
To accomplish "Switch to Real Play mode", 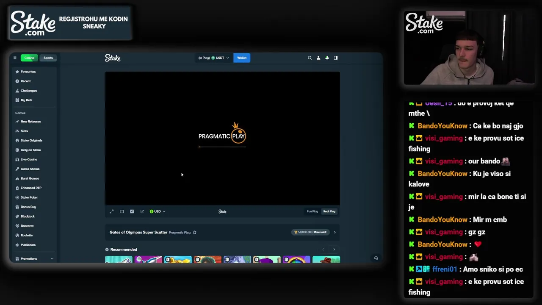I will pos(329,211).
